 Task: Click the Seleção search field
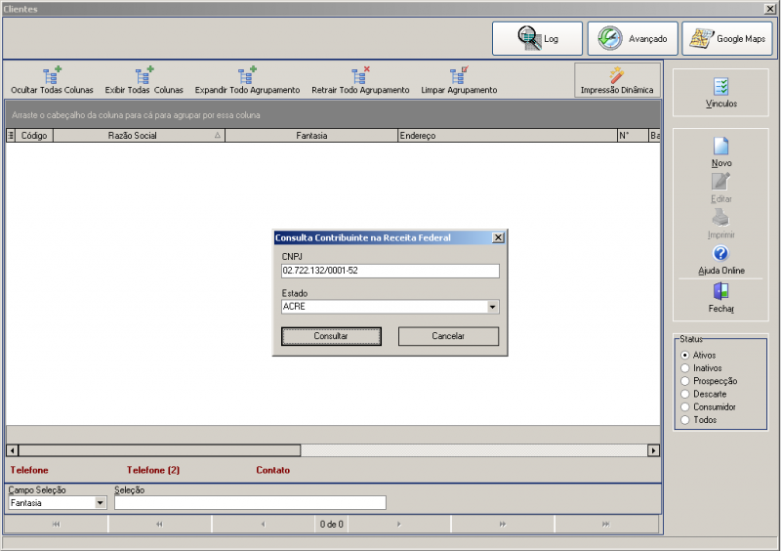click(250, 502)
